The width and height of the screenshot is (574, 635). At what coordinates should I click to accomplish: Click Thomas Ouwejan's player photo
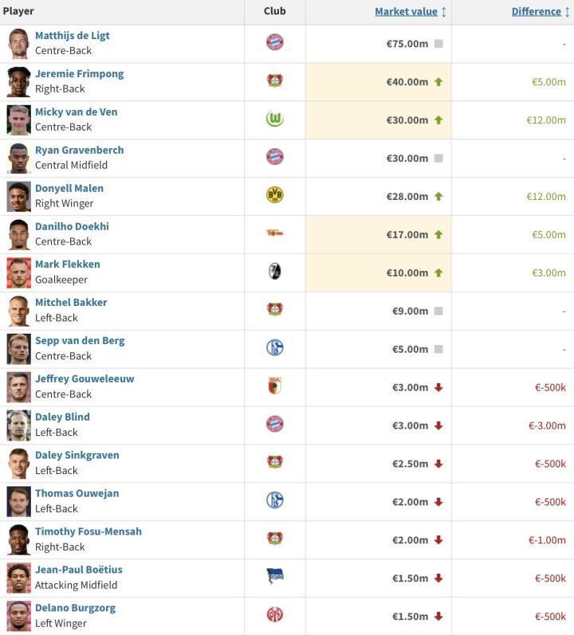click(x=18, y=501)
